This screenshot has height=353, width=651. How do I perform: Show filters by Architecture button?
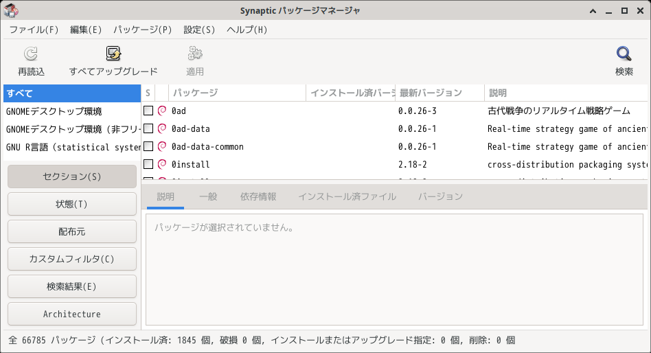coord(72,314)
